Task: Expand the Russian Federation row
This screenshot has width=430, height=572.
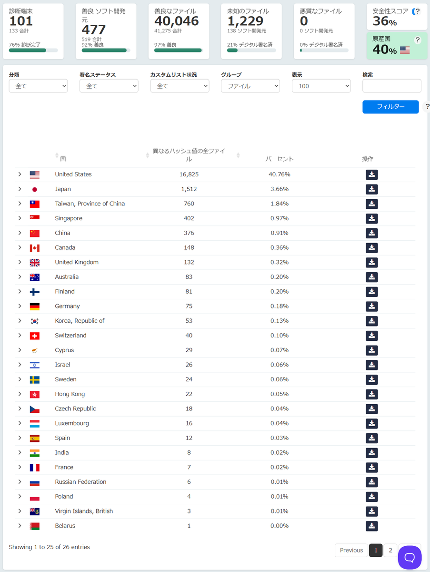Action: (20, 482)
